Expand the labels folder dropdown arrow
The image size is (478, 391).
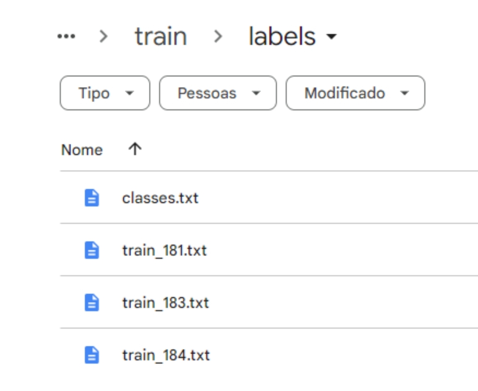click(331, 37)
